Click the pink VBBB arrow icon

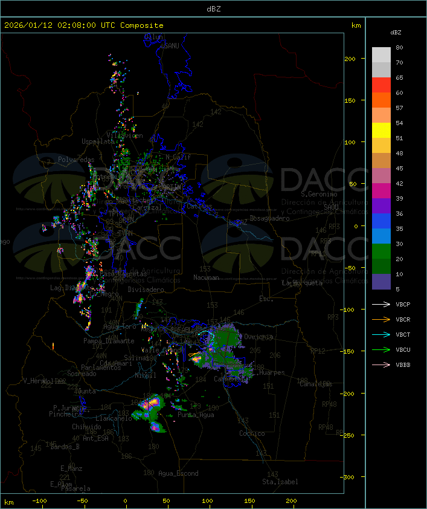(381, 365)
